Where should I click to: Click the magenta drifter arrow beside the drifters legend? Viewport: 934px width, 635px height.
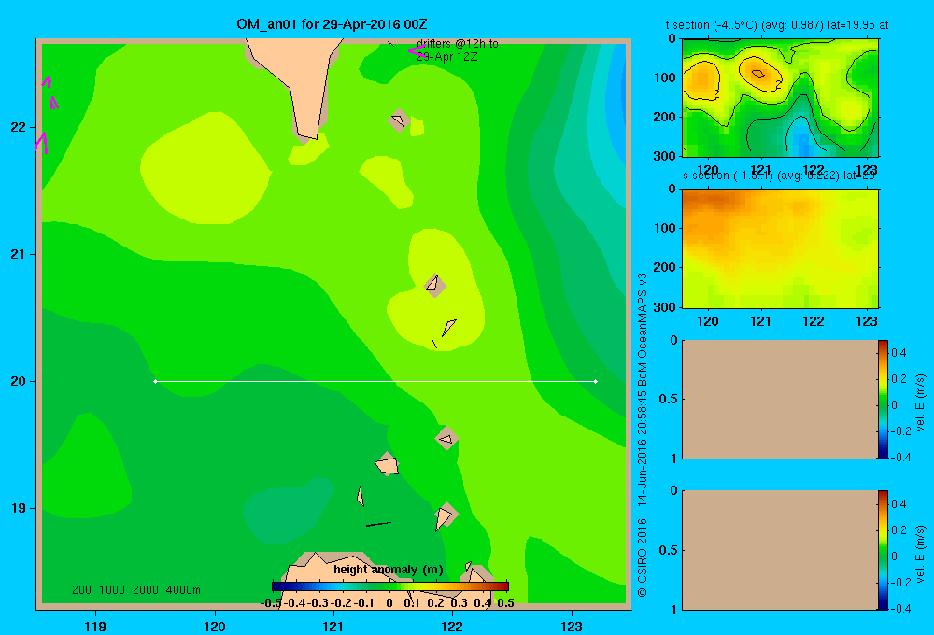417,50
